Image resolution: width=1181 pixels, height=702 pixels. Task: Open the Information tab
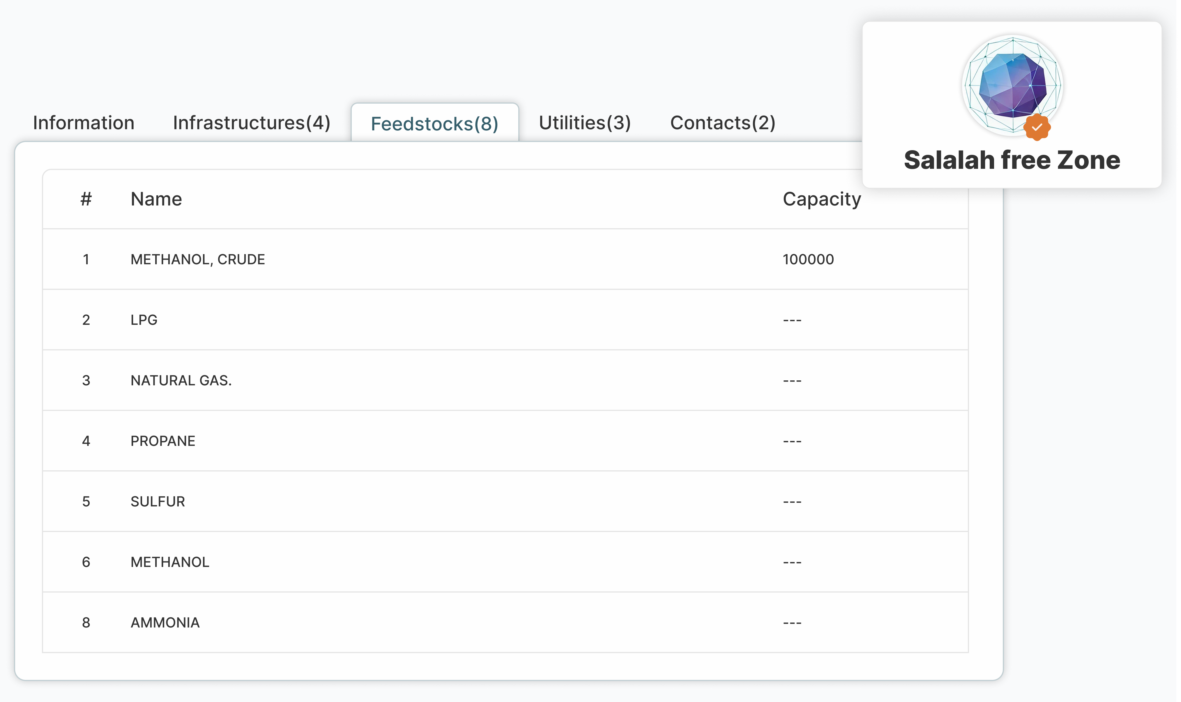pyautogui.click(x=84, y=123)
